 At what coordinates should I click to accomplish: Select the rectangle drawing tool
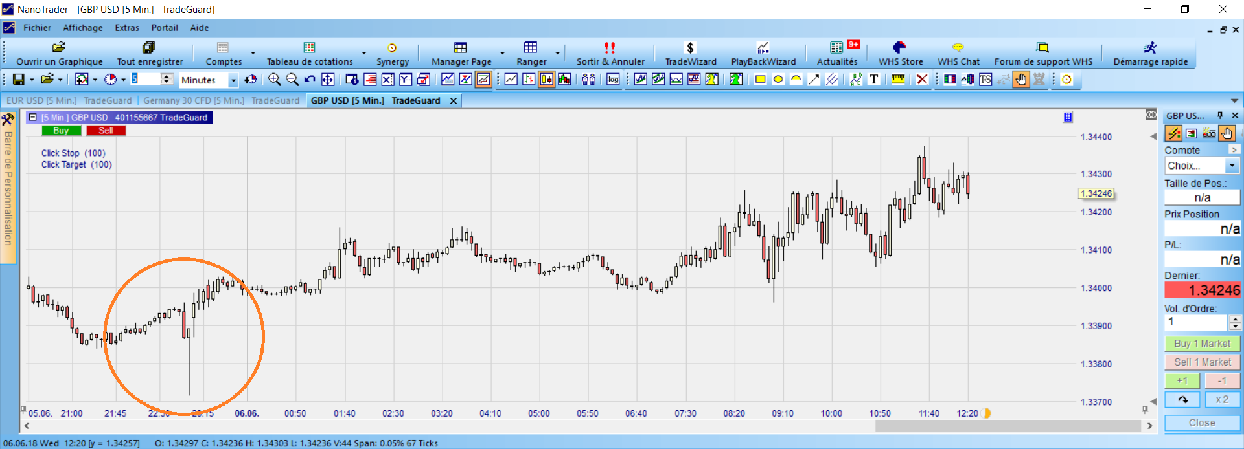coord(760,80)
